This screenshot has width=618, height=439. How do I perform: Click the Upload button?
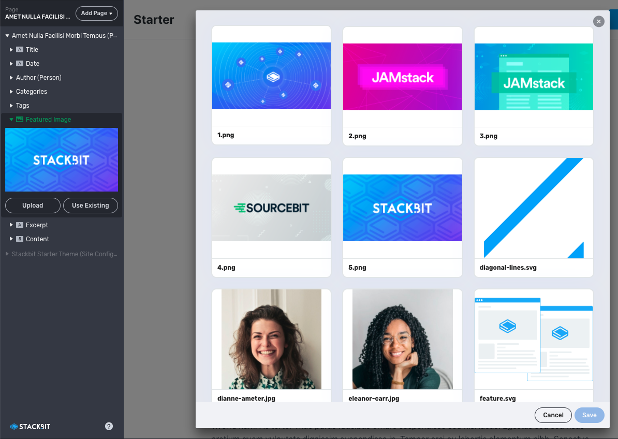[x=33, y=206]
